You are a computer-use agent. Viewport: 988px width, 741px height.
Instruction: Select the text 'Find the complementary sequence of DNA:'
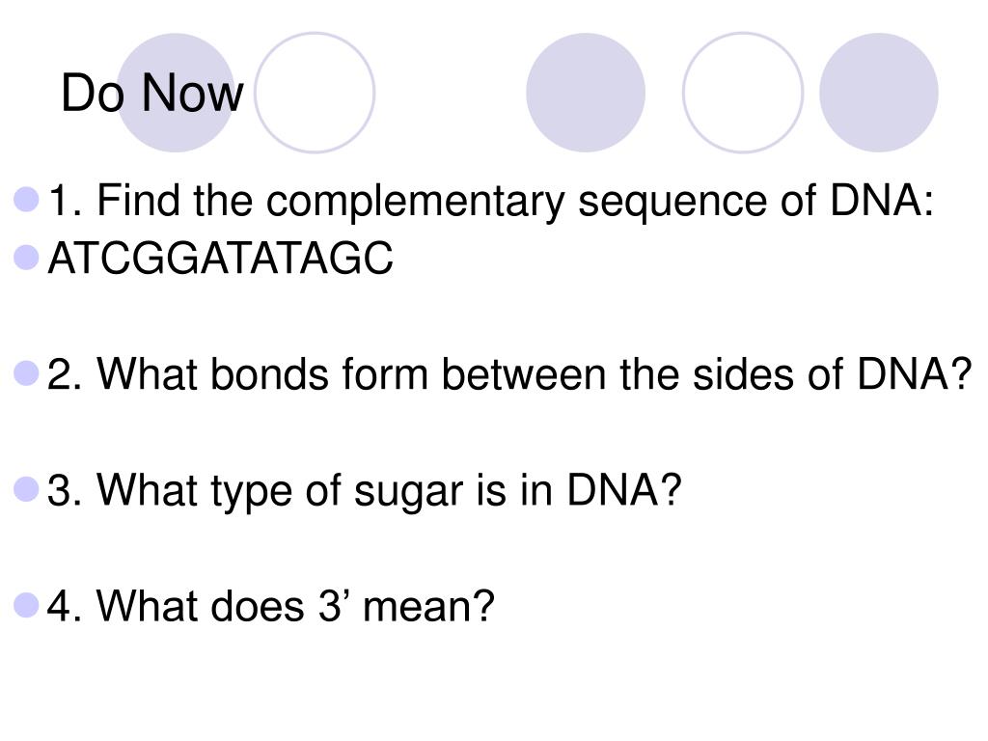coord(515,202)
